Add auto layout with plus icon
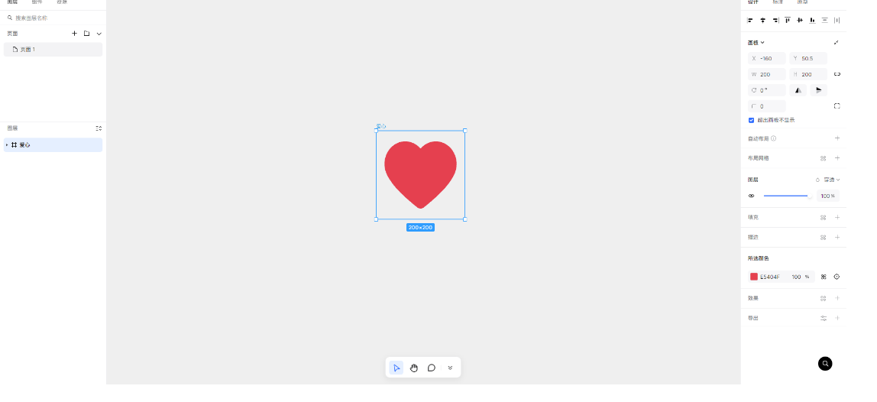 pyautogui.click(x=837, y=138)
